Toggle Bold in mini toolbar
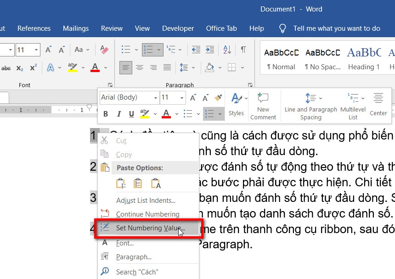The height and width of the screenshot is (279, 395). pyautogui.click(x=106, y=114)
